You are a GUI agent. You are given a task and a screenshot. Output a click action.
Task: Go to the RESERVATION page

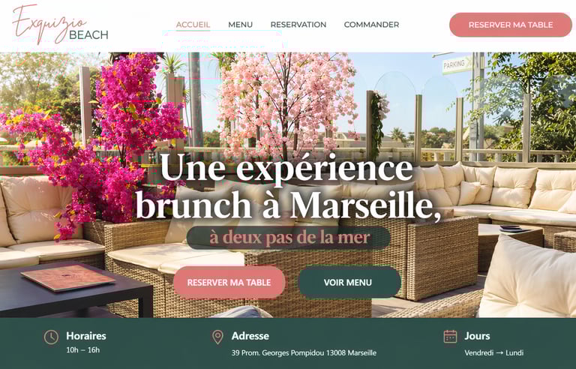point(298,25)
